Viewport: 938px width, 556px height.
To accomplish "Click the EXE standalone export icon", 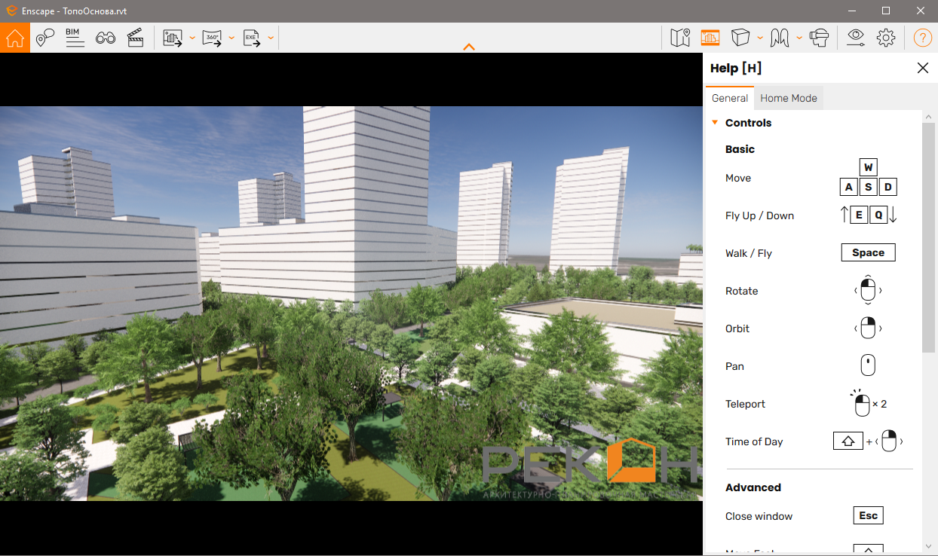I will (252, 38).
